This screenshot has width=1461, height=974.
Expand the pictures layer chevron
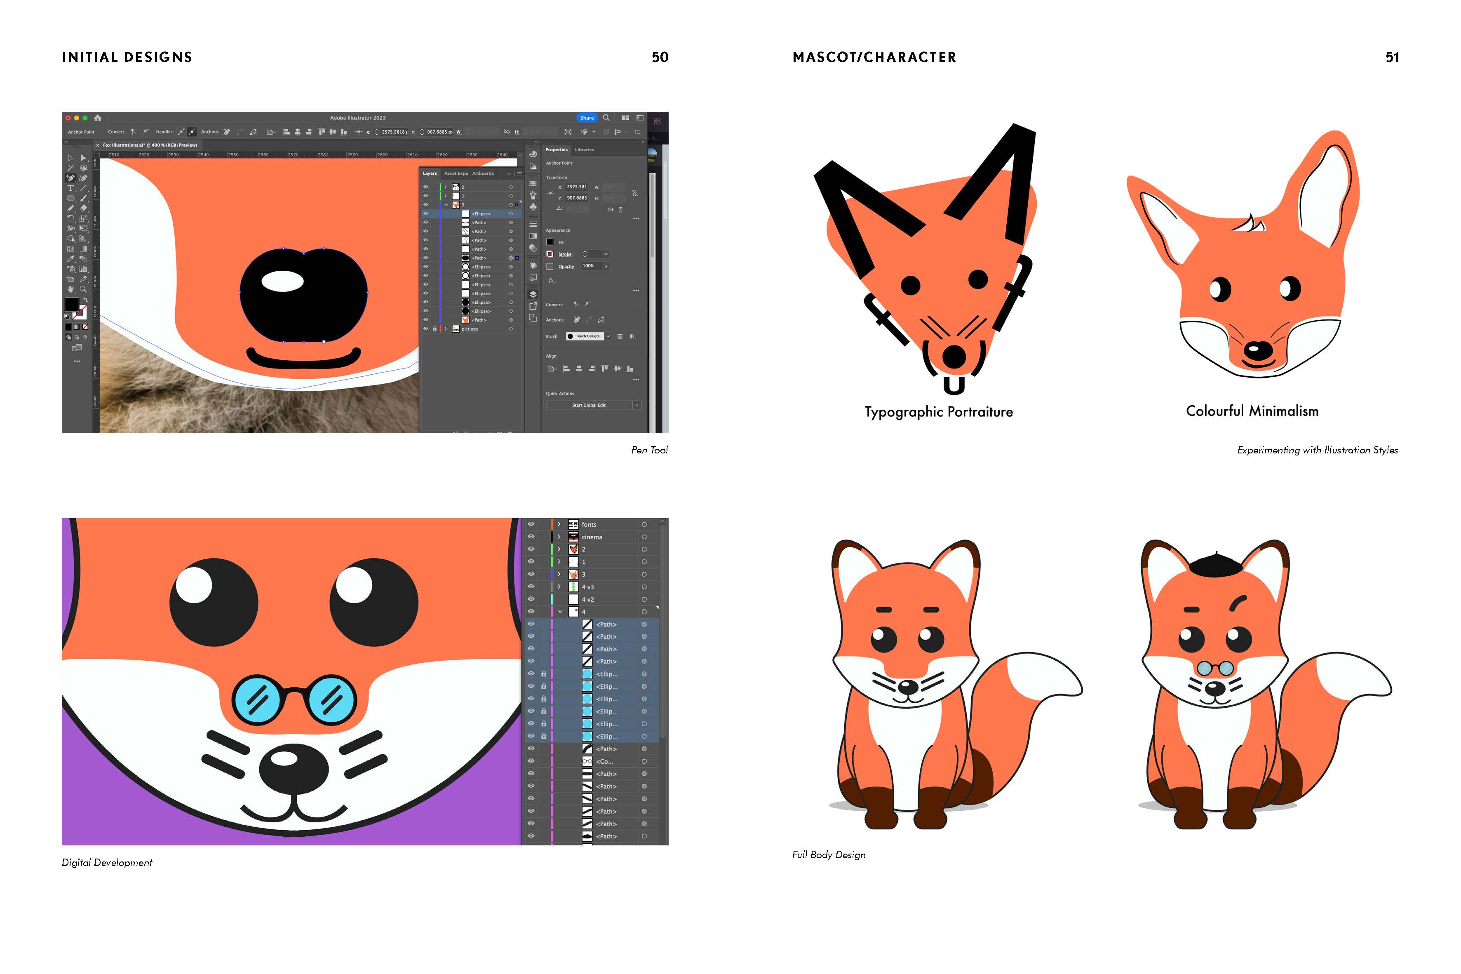[445, 329]
